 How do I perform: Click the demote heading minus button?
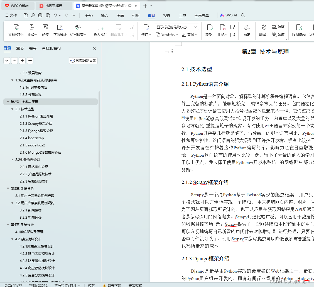click(x=30, y=61)
